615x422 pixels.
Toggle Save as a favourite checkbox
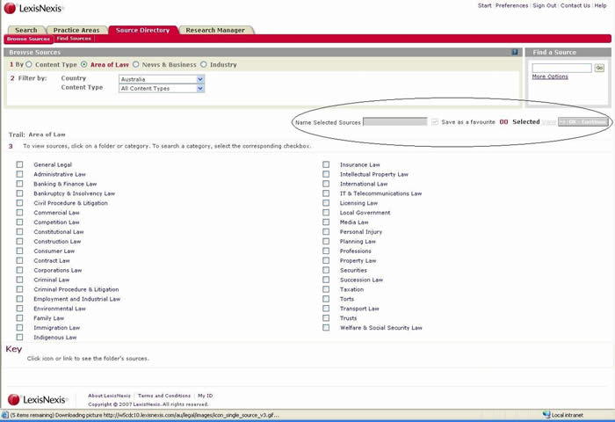pos(435,122)
